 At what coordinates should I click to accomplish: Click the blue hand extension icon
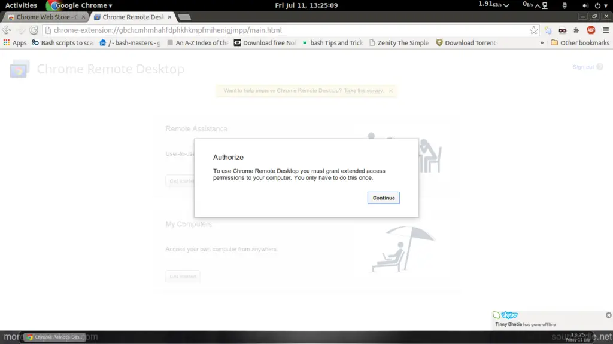[x=548, y=30]
